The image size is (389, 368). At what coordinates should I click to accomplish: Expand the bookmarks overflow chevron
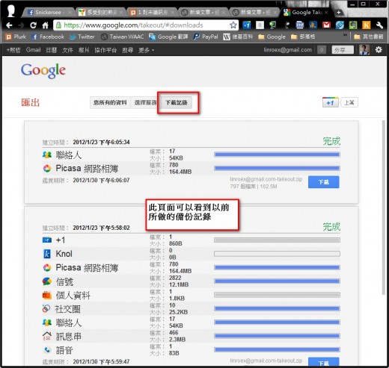point(345,35)
